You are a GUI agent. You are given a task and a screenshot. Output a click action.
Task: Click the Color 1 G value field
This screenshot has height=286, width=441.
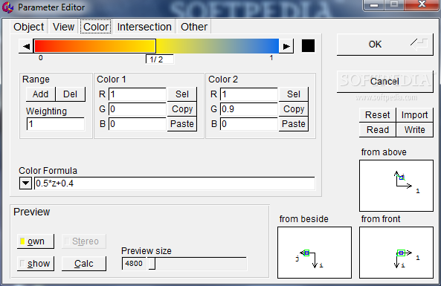click(138, 109)
